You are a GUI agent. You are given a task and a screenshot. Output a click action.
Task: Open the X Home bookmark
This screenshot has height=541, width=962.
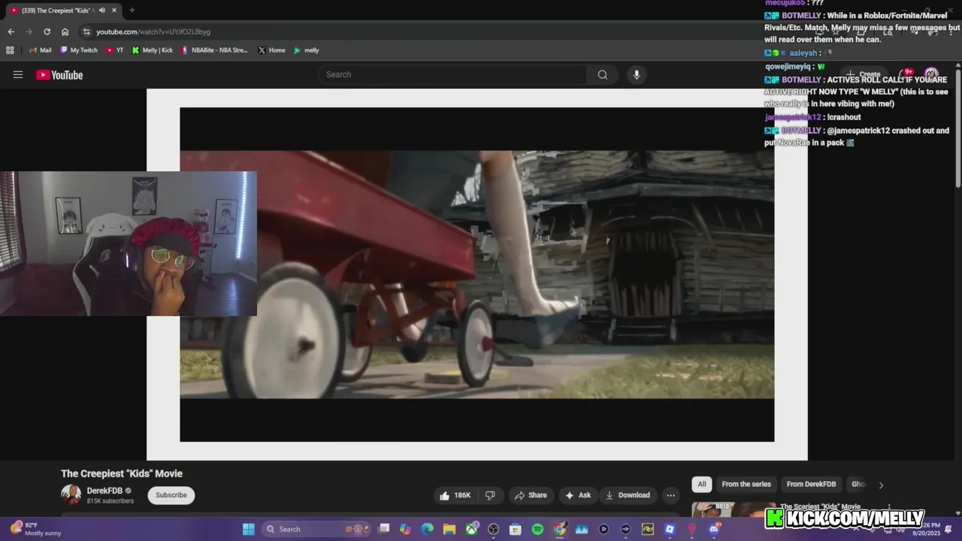point(271,50)
